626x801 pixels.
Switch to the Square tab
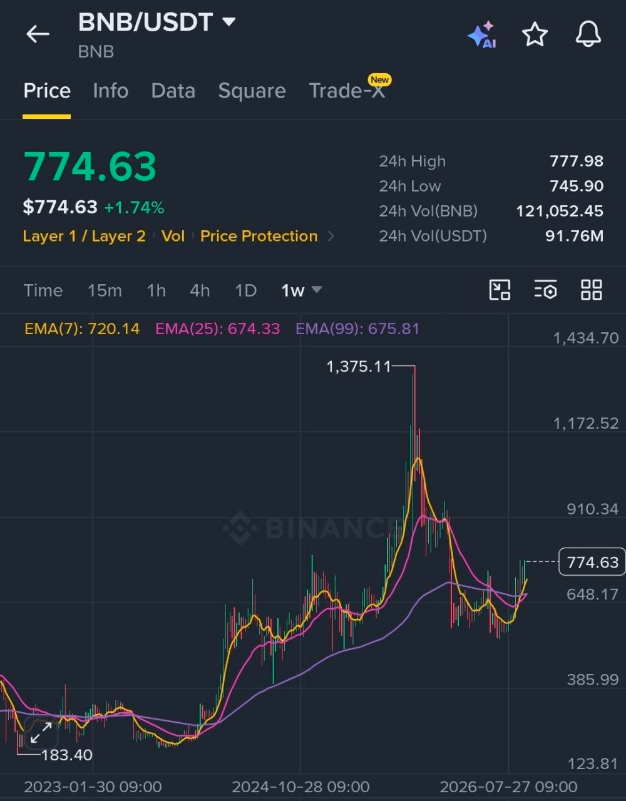click(252, 91)
